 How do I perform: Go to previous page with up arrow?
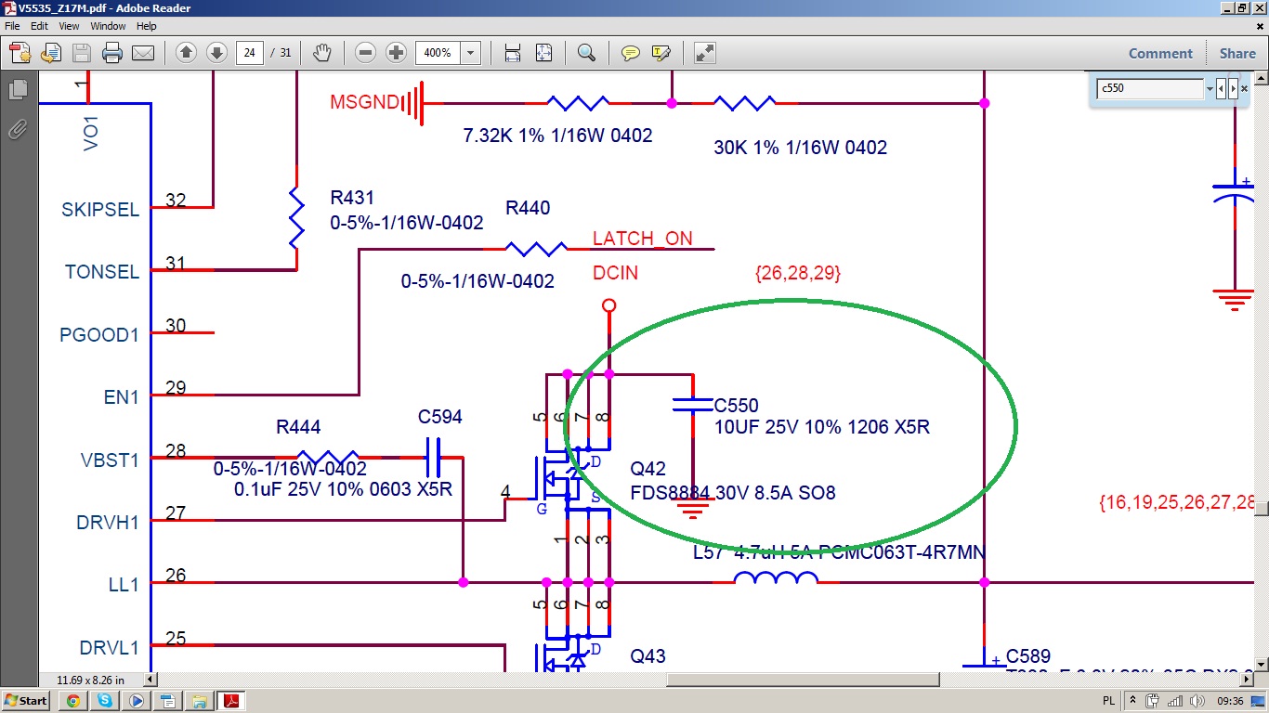click(x=186, y=53)
